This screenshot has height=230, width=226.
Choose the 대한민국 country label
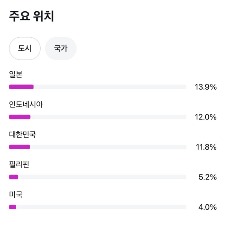23,135
